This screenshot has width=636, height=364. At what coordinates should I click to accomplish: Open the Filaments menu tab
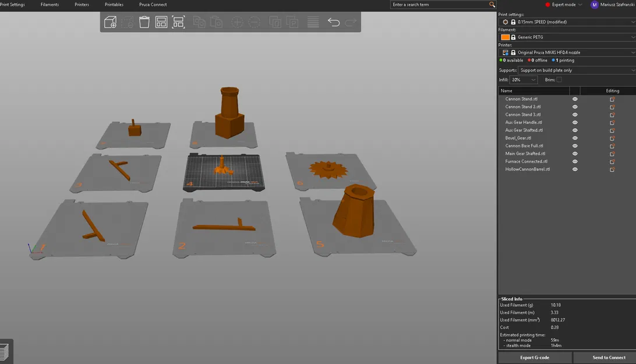coord(50,5)
